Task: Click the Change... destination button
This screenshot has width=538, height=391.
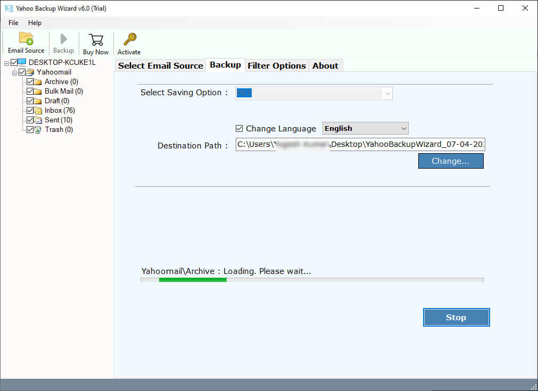Action: (451, 161)
